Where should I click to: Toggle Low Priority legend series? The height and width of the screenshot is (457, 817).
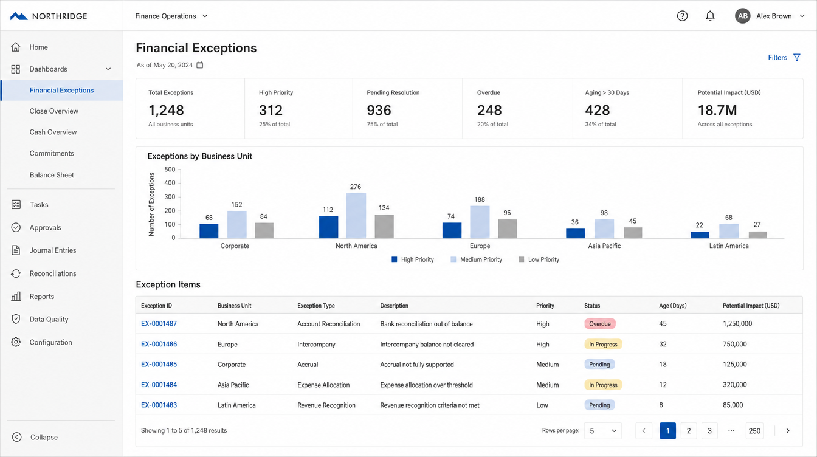(x=539, y=259)
